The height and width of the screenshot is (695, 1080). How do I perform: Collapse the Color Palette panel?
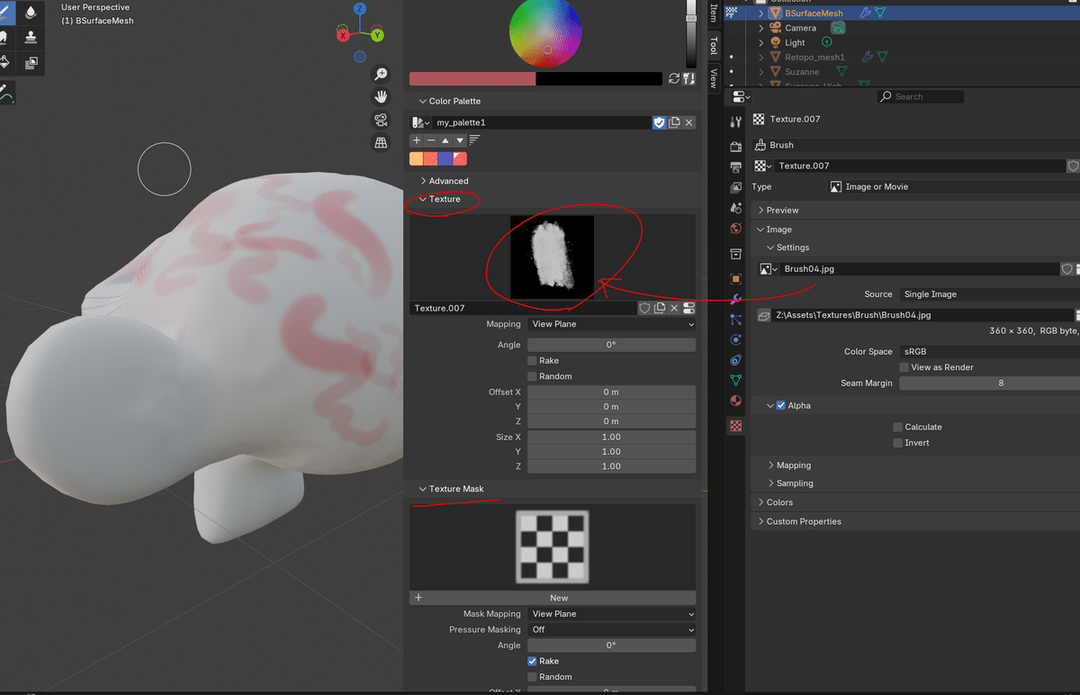coord(454,102)
